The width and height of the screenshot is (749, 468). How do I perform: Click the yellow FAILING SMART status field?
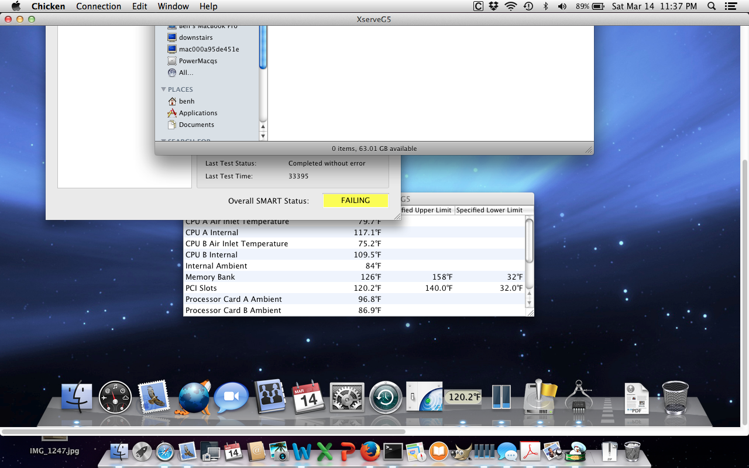[x=356, y=201]
